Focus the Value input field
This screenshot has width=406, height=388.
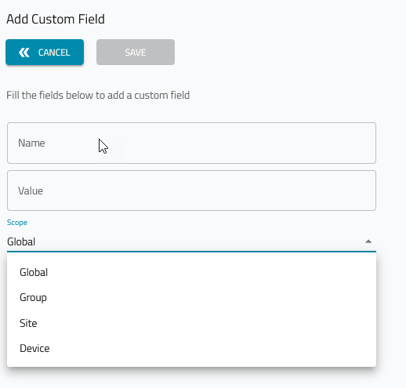191,190
